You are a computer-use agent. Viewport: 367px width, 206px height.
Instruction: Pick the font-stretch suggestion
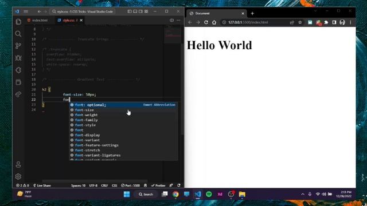click(x=123, y=150)
